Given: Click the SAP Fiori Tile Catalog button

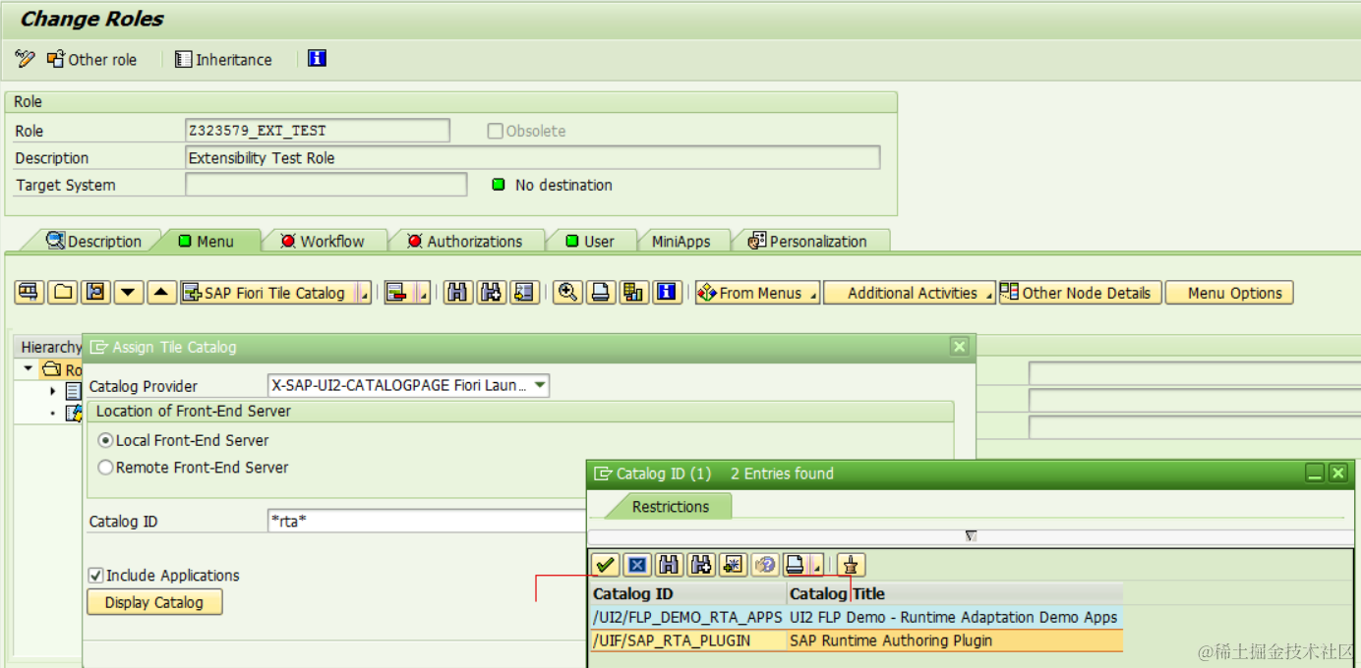Looking at the screenshot, I should 266,293.
